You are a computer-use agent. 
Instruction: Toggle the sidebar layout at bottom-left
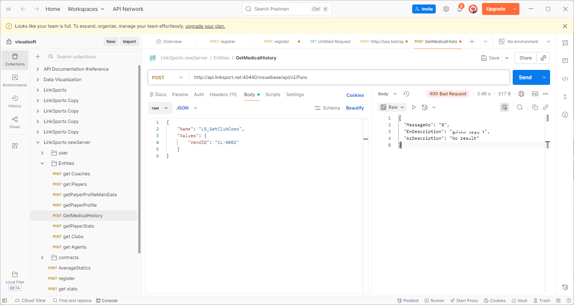4,301
